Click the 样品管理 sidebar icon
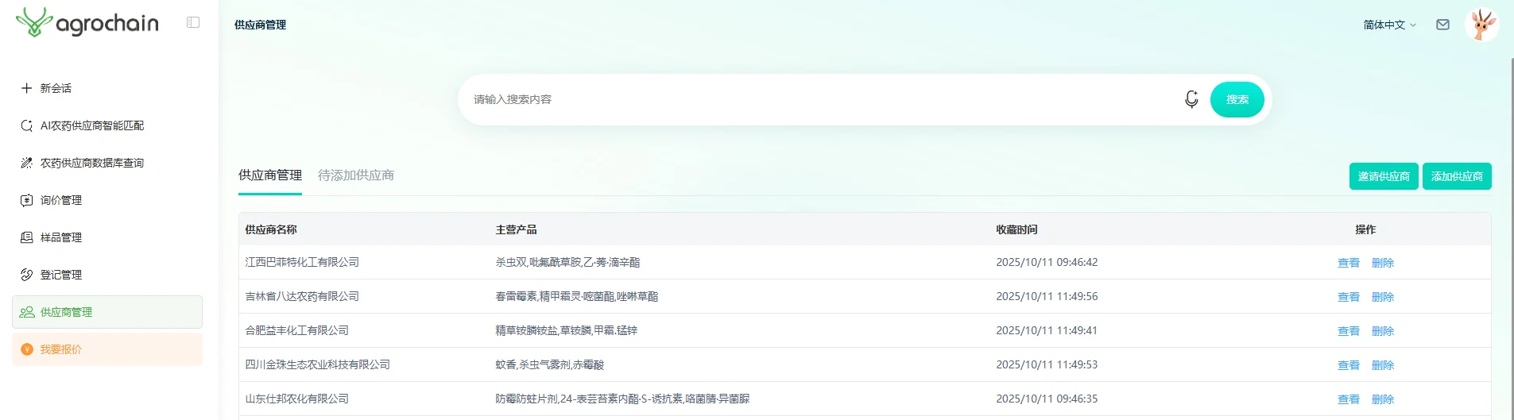Screen dimensions: 1514x420 26,237
